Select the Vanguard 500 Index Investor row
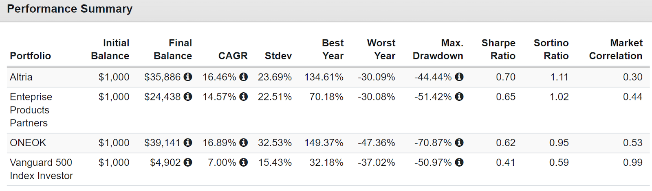652x191 pixels. [328, 169]
